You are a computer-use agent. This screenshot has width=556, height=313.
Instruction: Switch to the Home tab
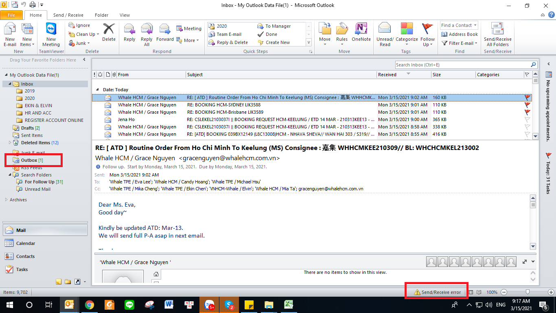coord(36,15)
